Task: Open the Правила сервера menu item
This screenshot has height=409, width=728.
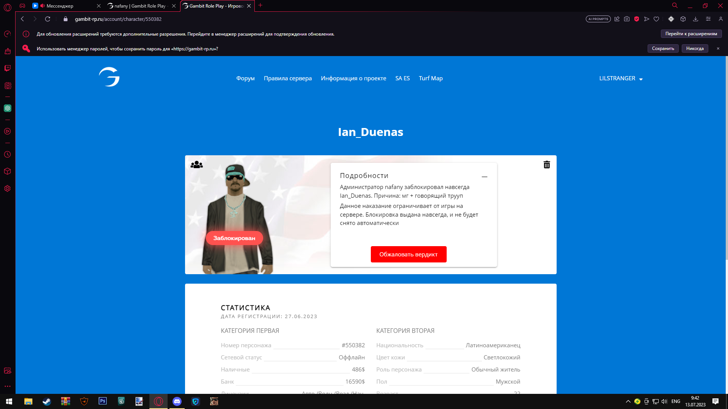Action: pos(287,78)
